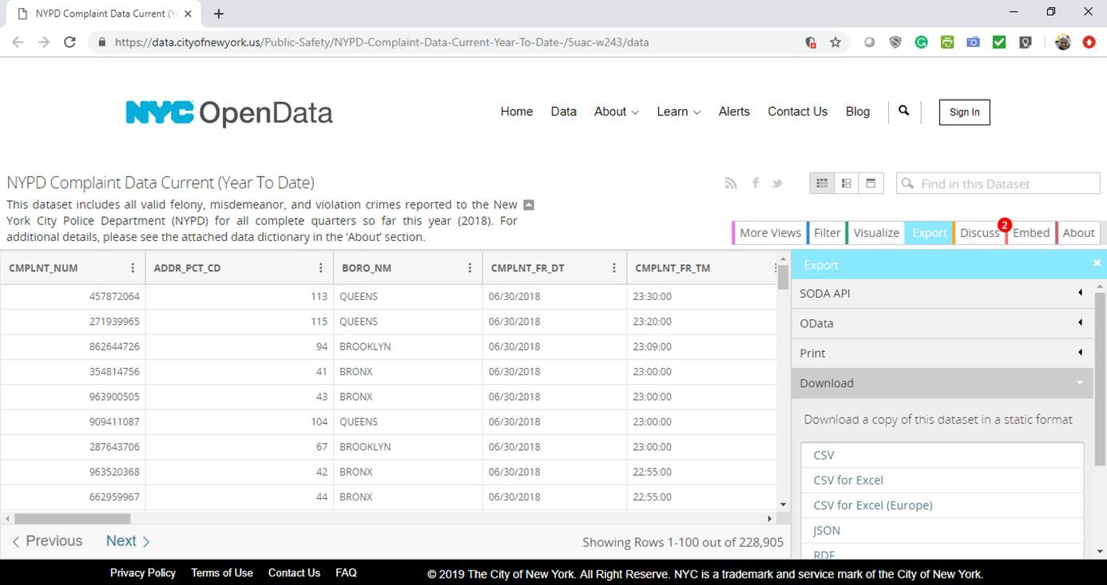Click in the Find in this Dataset field

pos(998,184)
